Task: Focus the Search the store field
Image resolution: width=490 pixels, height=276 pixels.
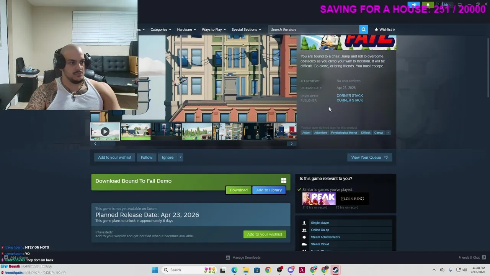Action: [314, 30]
